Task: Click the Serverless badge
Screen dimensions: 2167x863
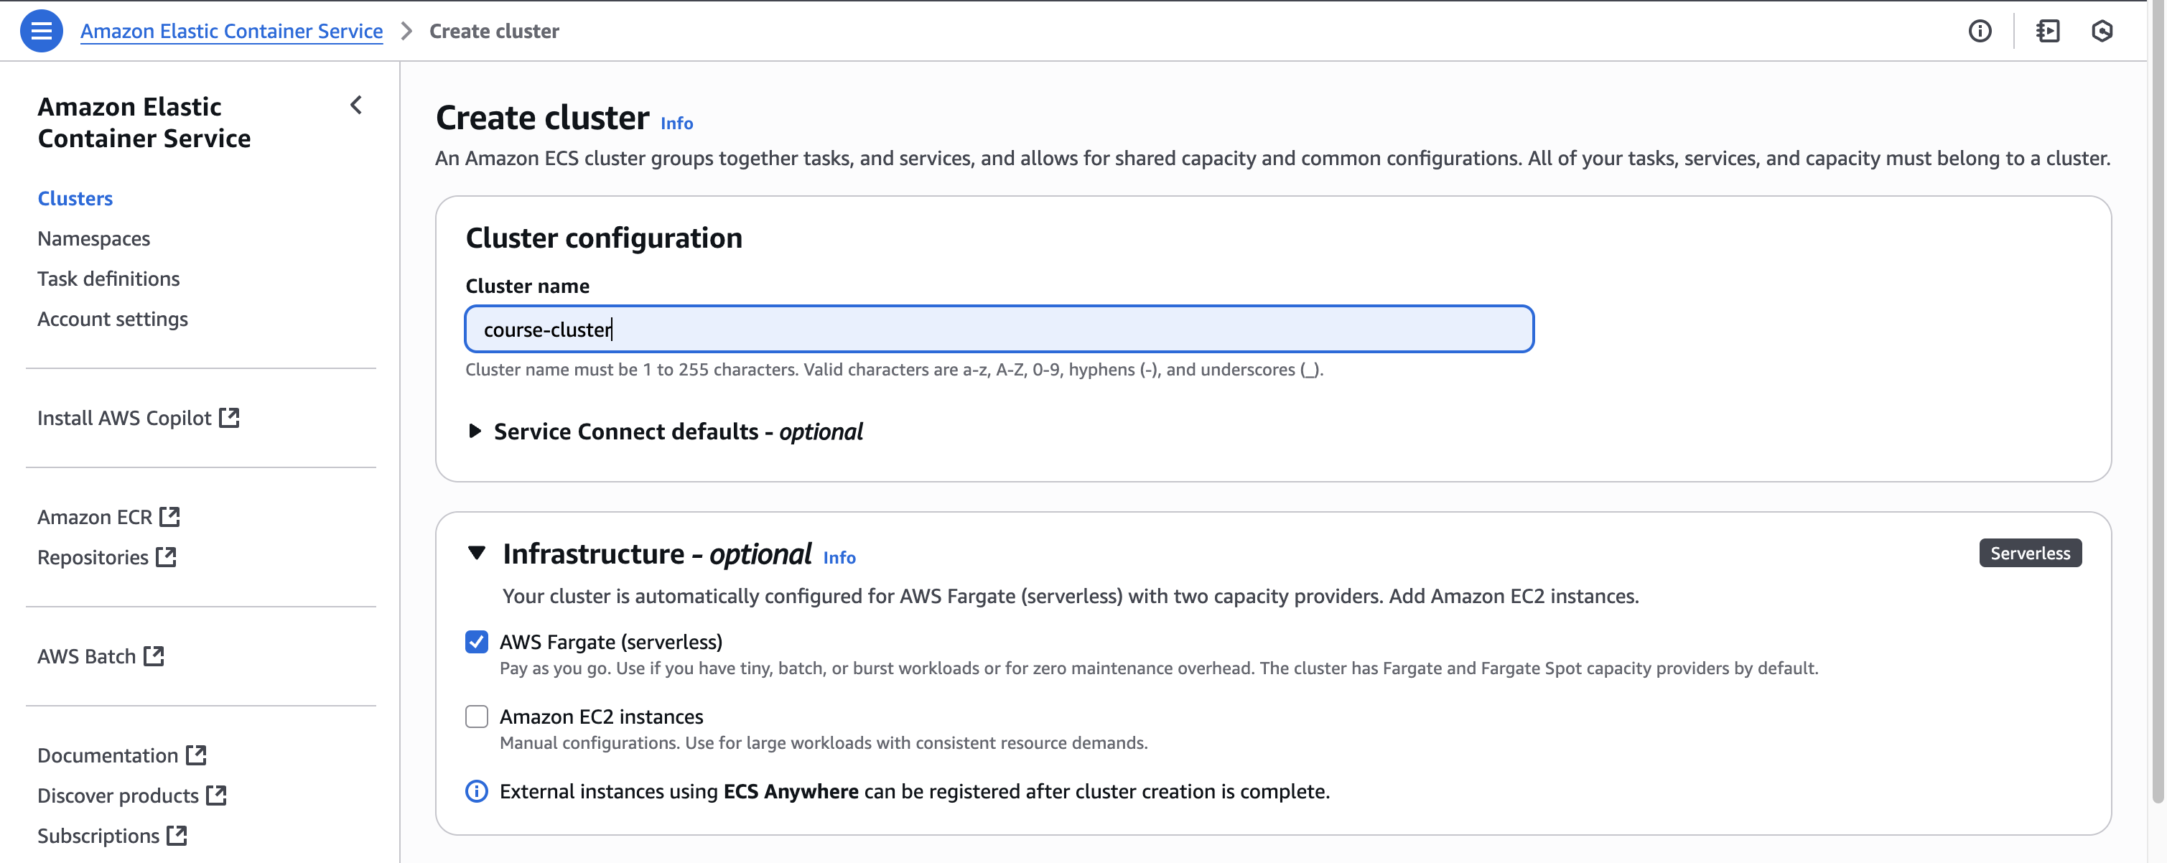Action: point(2030,553)
